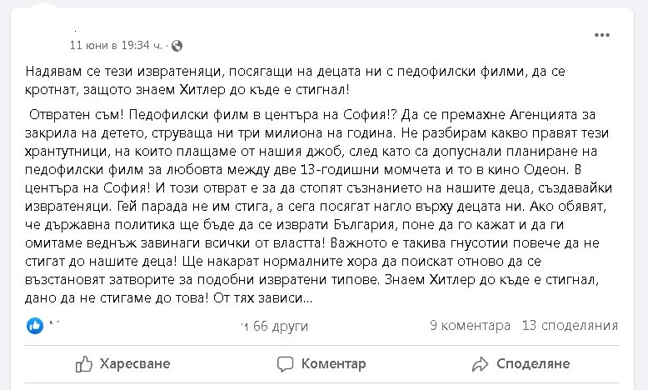
Task: Open the three-dot post options menu
Action: tap(602, 35)
